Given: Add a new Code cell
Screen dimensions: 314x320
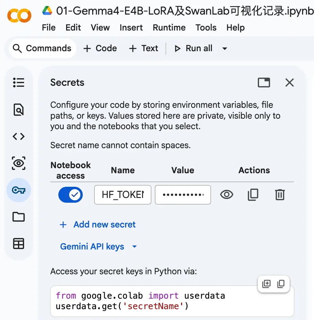Looking at the screenshot, I should [100, 48].
